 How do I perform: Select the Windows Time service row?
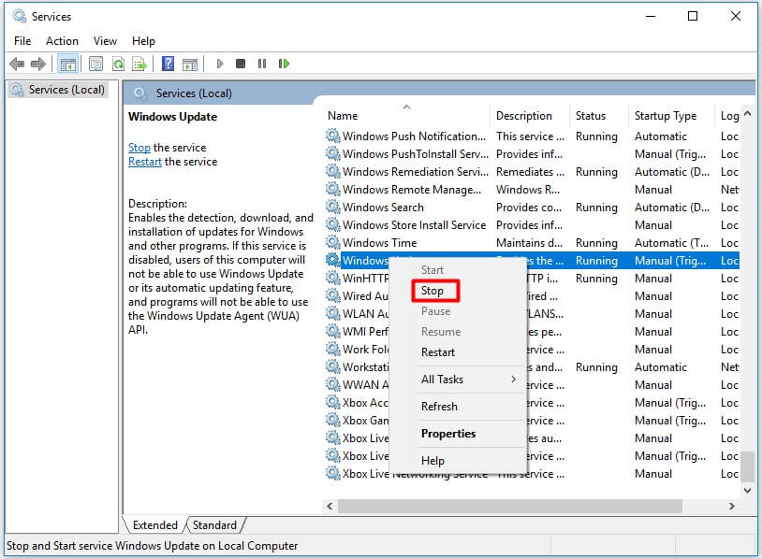[x=532, y=243]
